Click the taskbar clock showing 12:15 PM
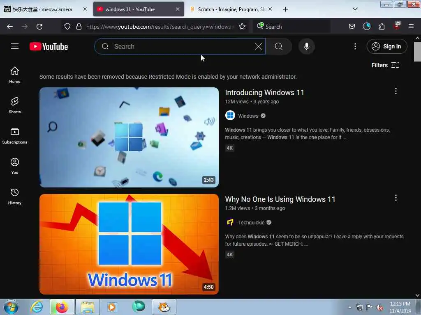This screenshot has width=421, height=315. click(x=400, y=307)
